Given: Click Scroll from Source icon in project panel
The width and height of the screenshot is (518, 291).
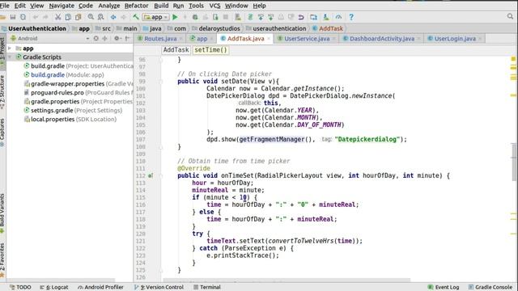Looking at the screenshot, I should pos(96,38).
